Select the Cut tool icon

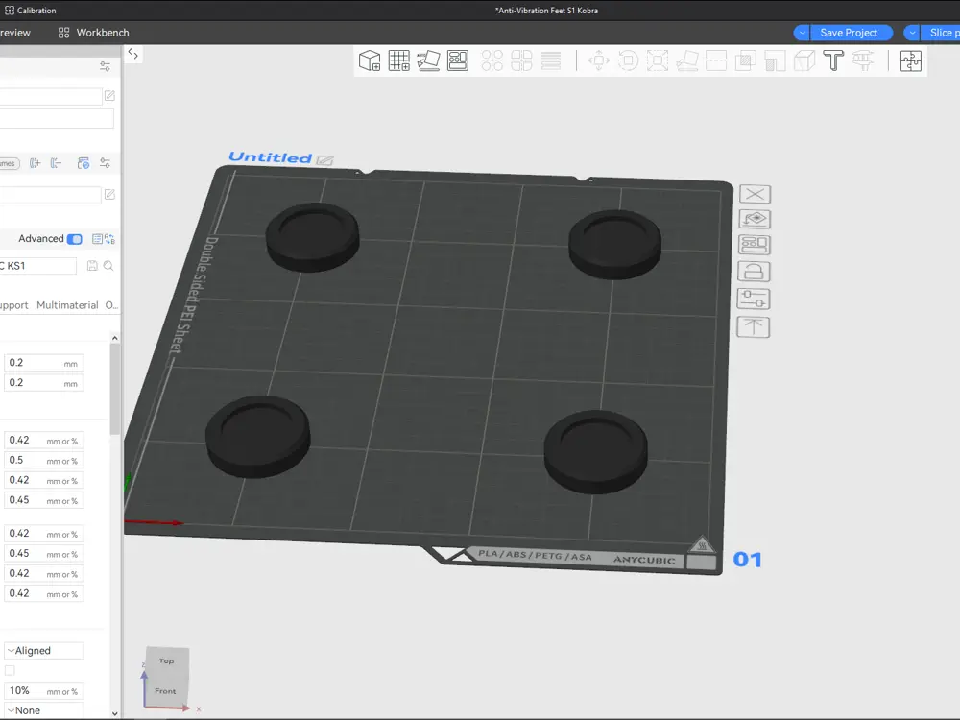tap(716, 60)
